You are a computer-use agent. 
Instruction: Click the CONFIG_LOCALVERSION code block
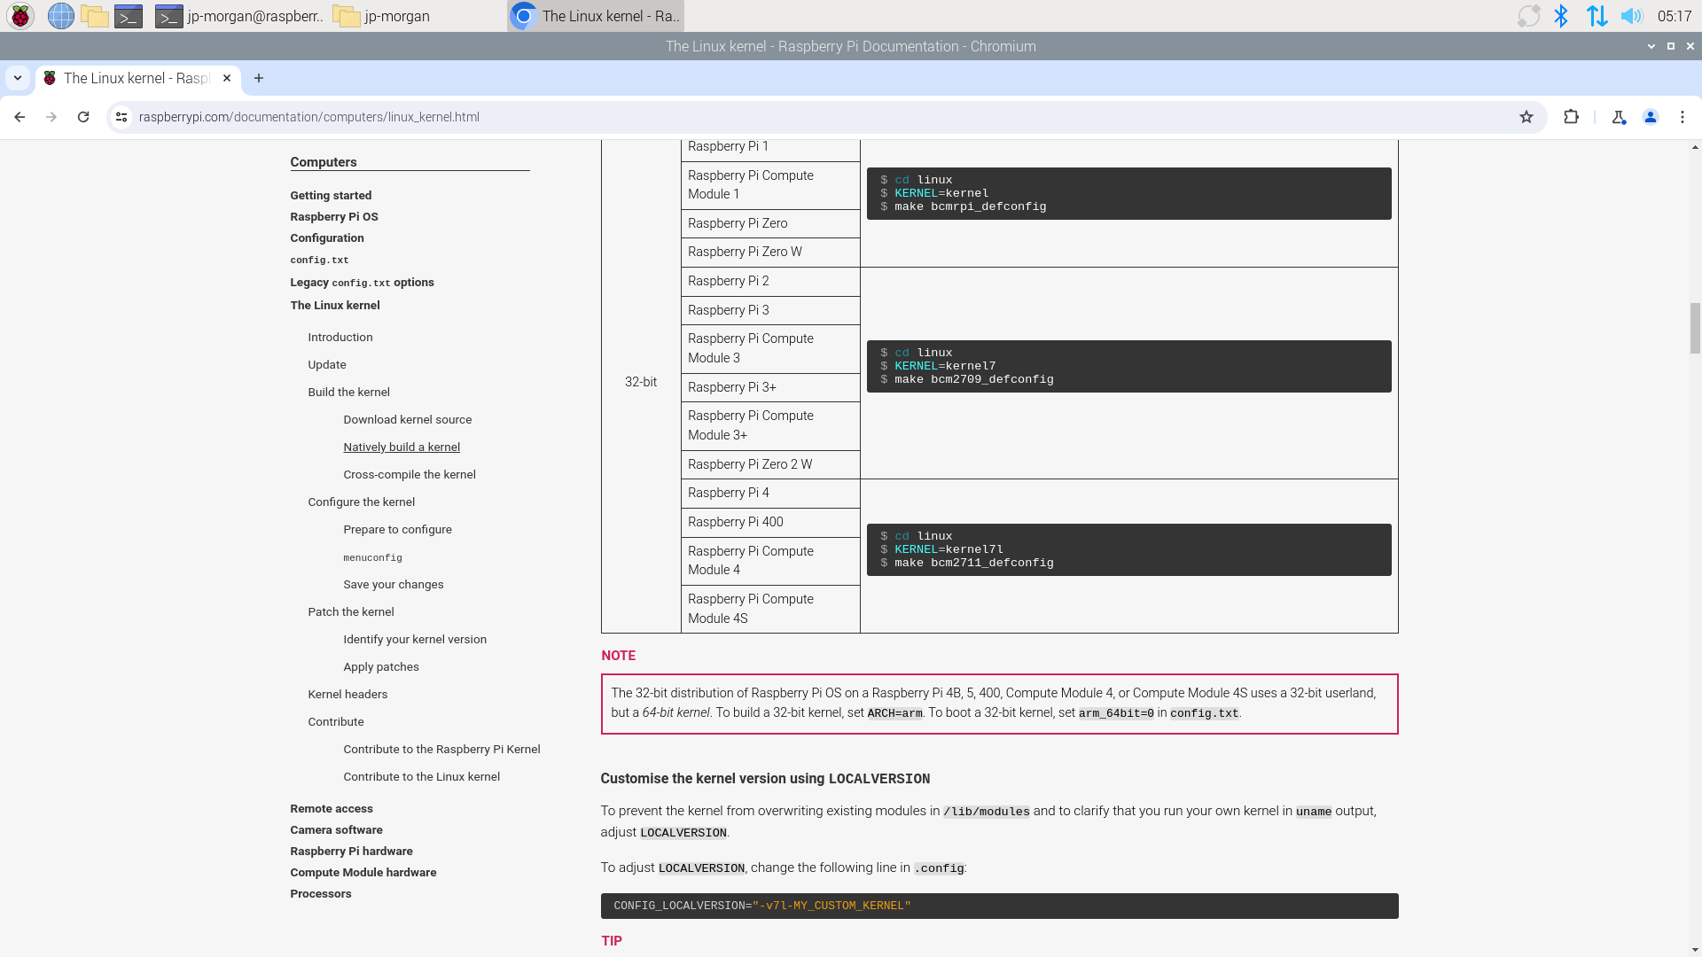click(999, 906)
